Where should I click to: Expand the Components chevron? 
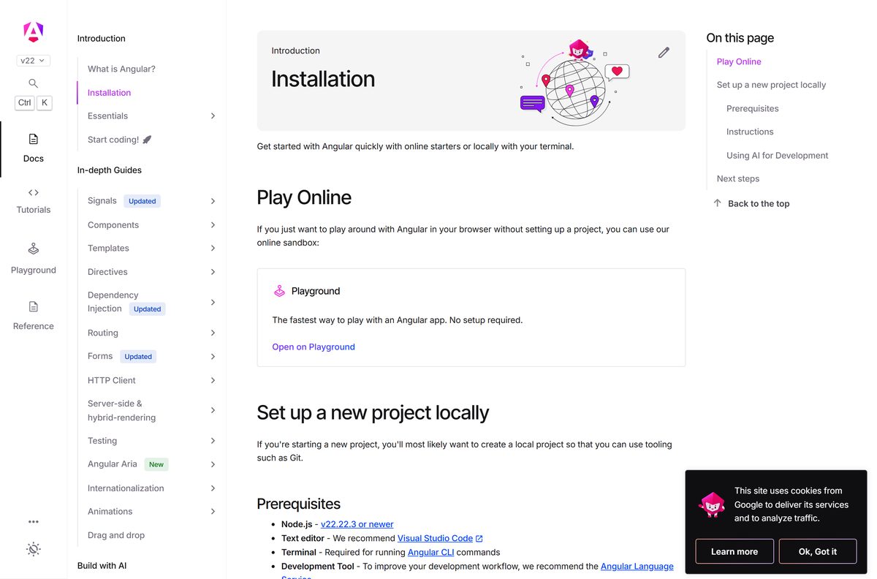pos(213,225)
